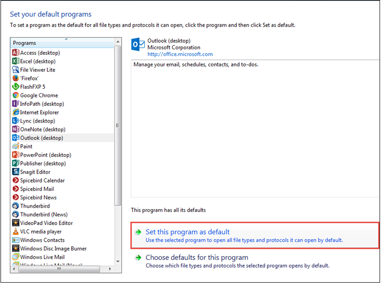Screen dimensions: 381x290
Task: Click the Windows Contacts icon
Action: pyautogui.click(x=16, y=240)
